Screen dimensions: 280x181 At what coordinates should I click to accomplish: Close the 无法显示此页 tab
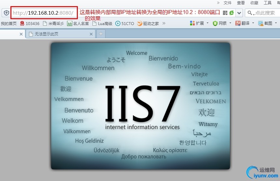click(91, 34)
